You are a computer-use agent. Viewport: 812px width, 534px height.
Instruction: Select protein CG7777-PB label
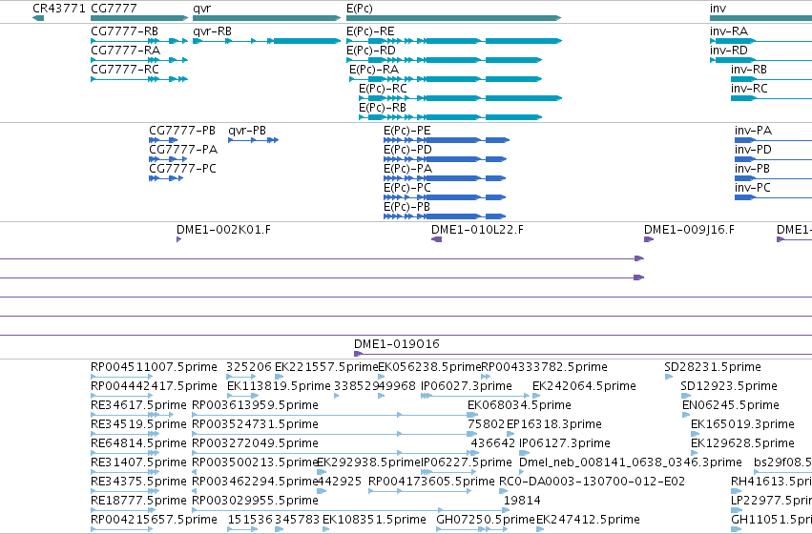(x=181, y=131)
